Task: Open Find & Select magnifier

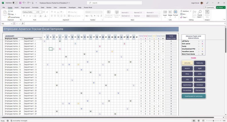Action: point(200,12)
